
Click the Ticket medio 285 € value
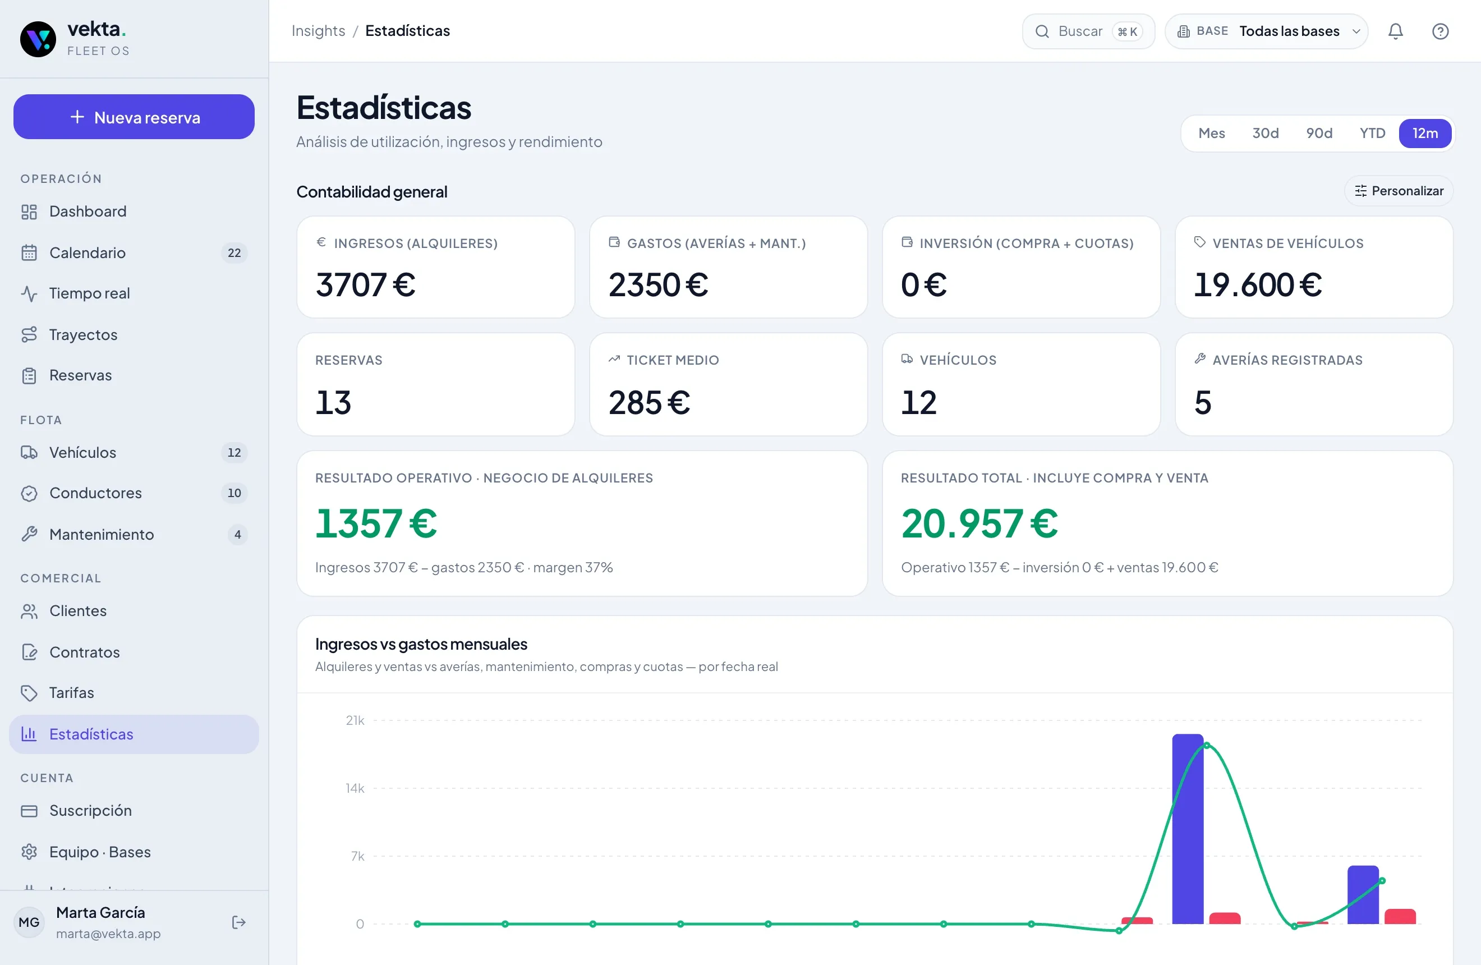(649, 402)
